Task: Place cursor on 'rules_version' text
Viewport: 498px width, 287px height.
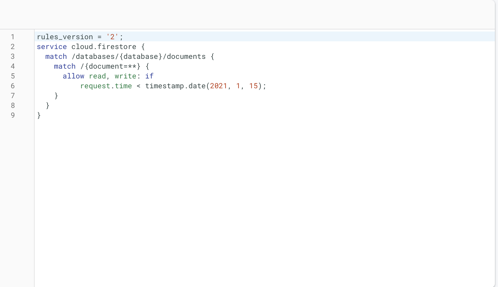Action: tap(65, 37)
